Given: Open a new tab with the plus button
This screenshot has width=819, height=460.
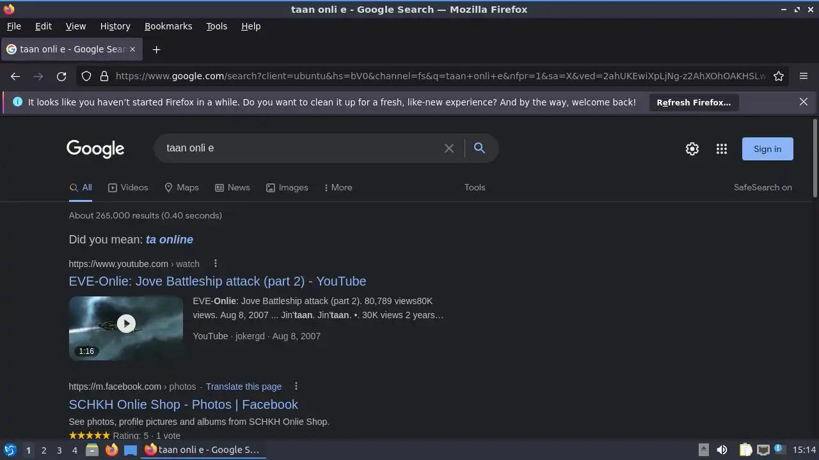Looking at the screenshot, I should tap(156, 49).
